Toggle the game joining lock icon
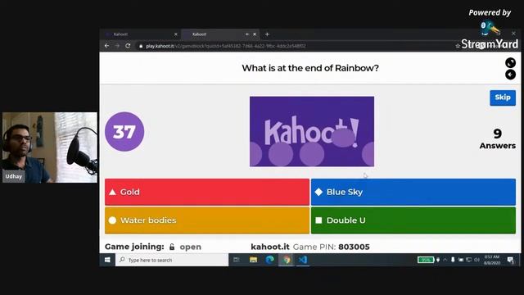The height and width of the screenshot is (295, 524). pyautogui.click(x=172, y=247)
